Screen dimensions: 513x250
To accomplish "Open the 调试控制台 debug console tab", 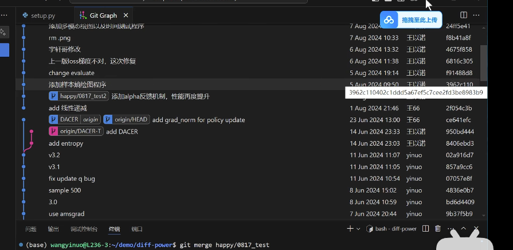I will coord(84,229).
